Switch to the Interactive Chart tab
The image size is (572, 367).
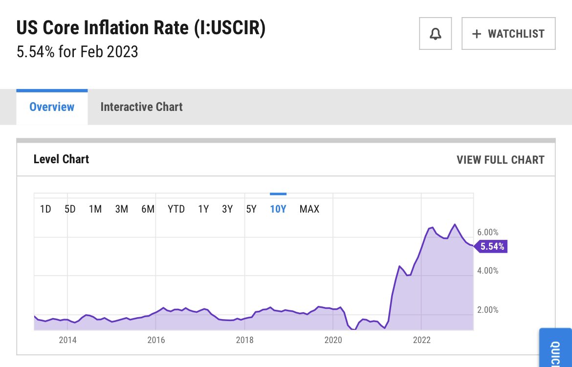click(x=141, y=107)
